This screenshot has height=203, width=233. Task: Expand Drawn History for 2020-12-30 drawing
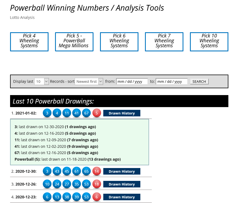click(x=122, y=171)
